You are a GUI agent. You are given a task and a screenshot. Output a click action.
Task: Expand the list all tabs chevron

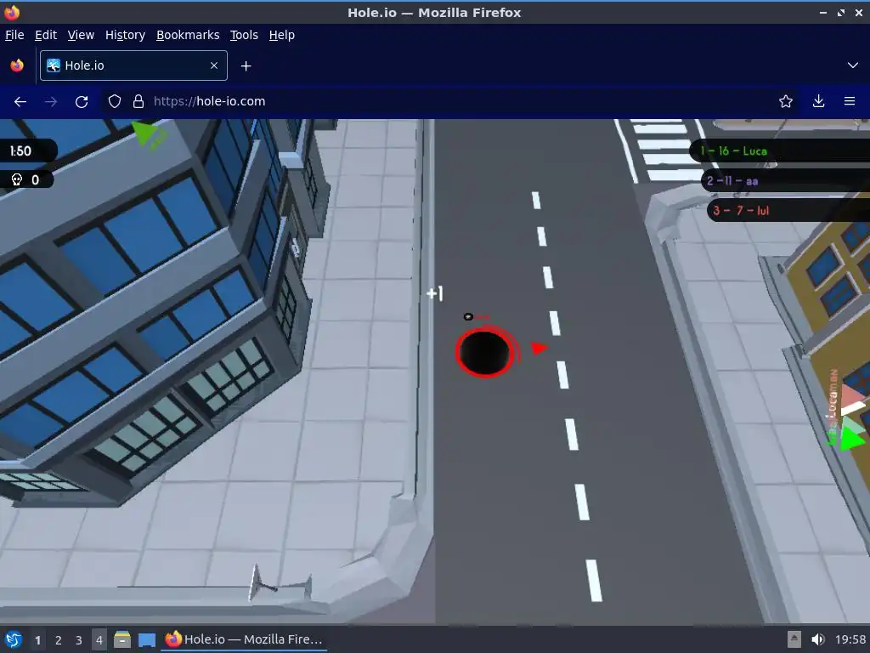coord(853,65)
